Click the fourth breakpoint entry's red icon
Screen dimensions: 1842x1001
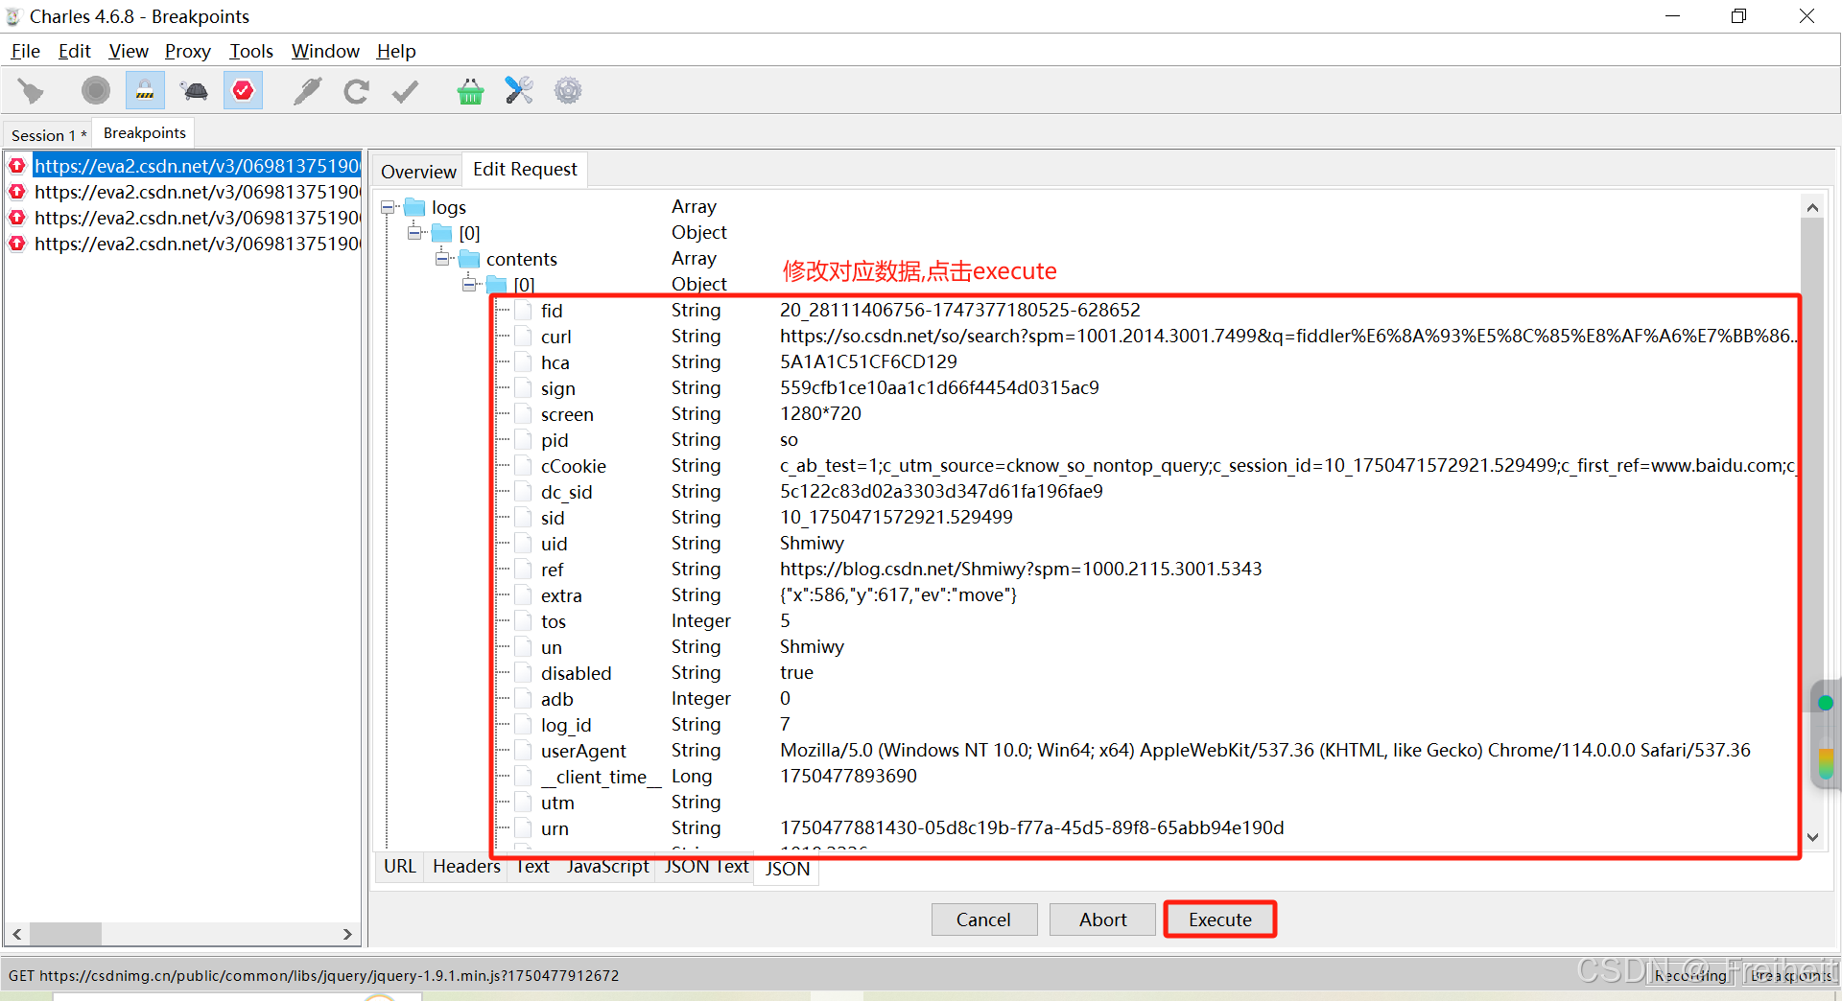(x=17, y=244)
